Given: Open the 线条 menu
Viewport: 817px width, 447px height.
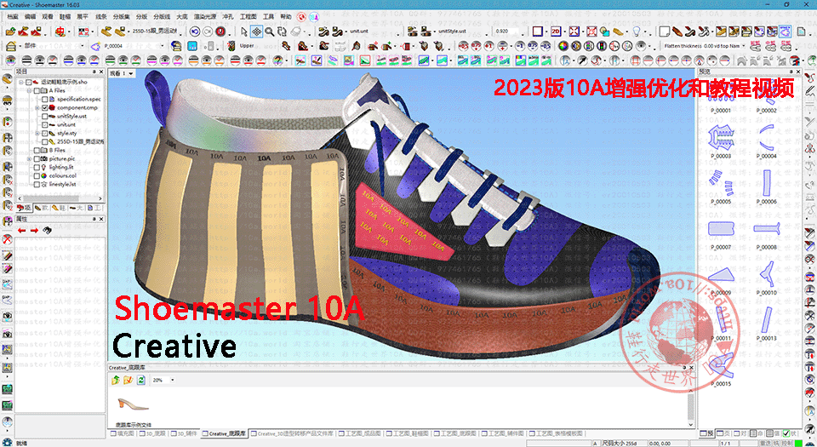Looking at the screenshot, I should click(x=101, y=17).
